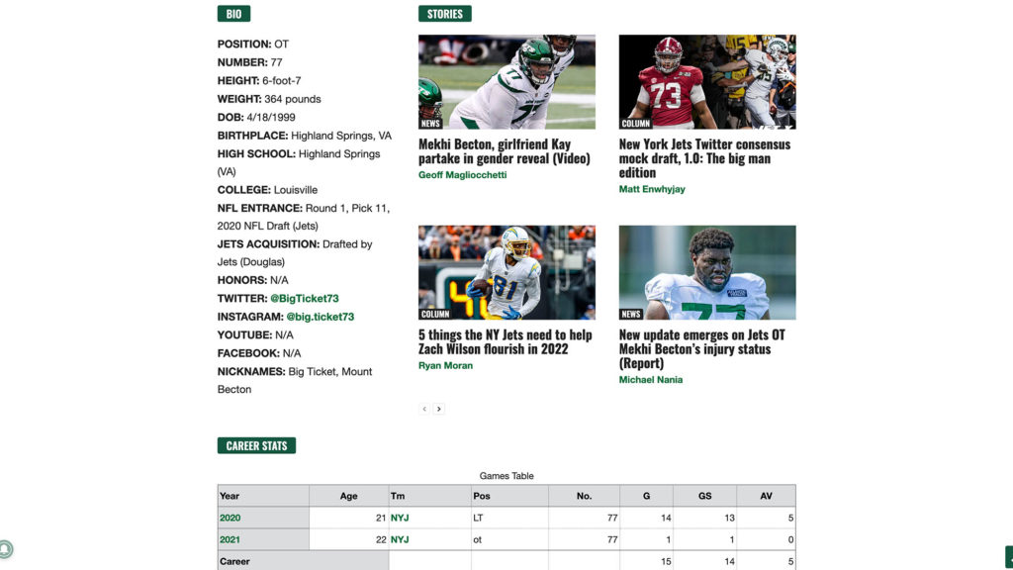Click the WEIGHT: 364 pounds line
The width and height of the screenshot is (1013, 570).
tap(269, 100)
